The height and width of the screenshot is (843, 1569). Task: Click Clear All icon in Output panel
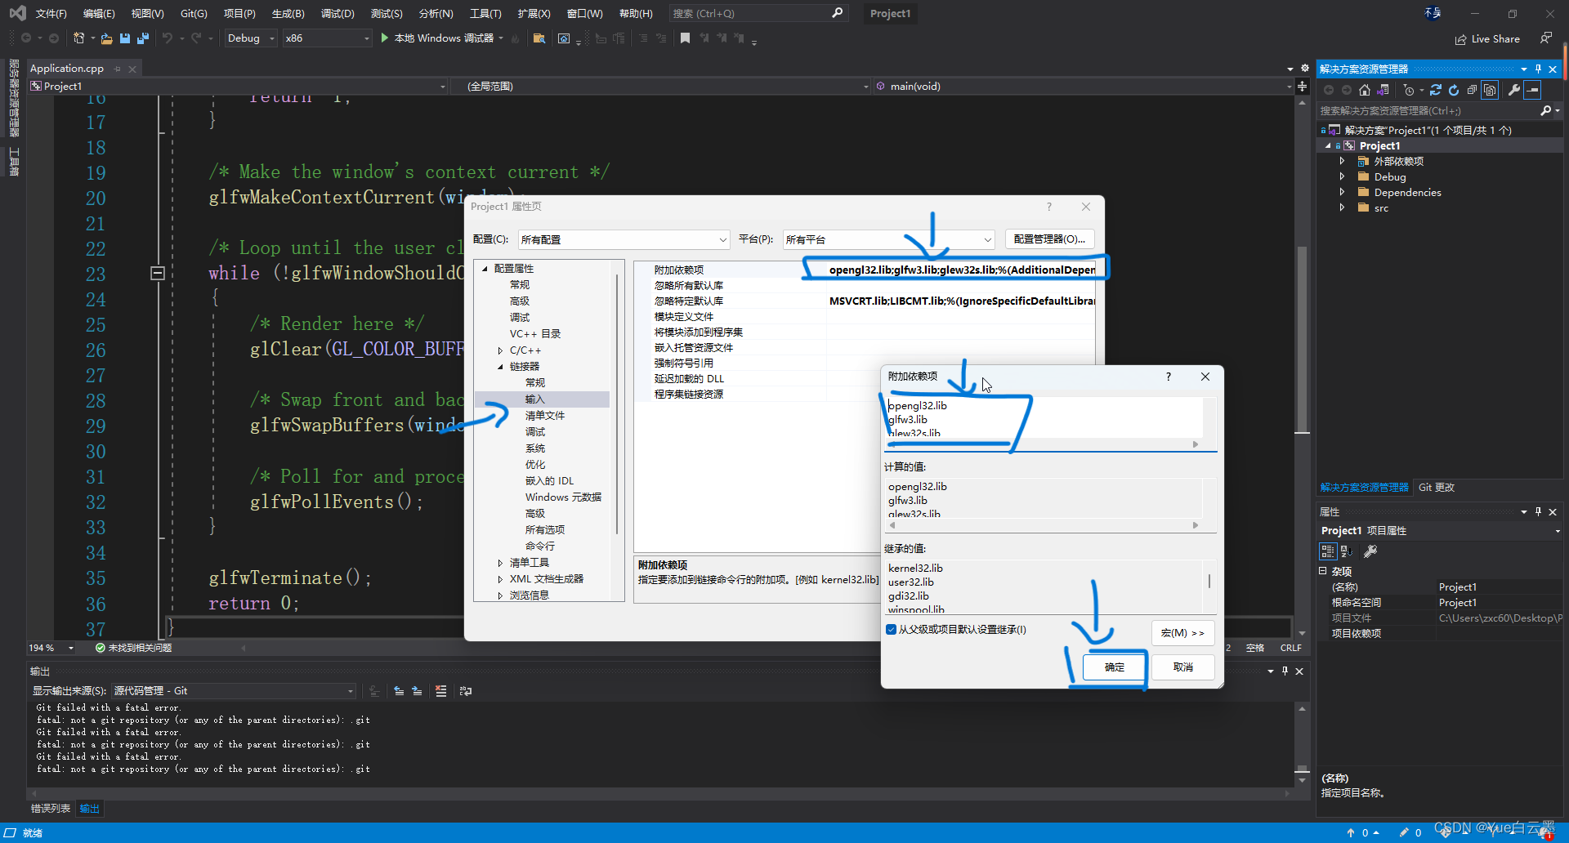(x=441, y=691)
